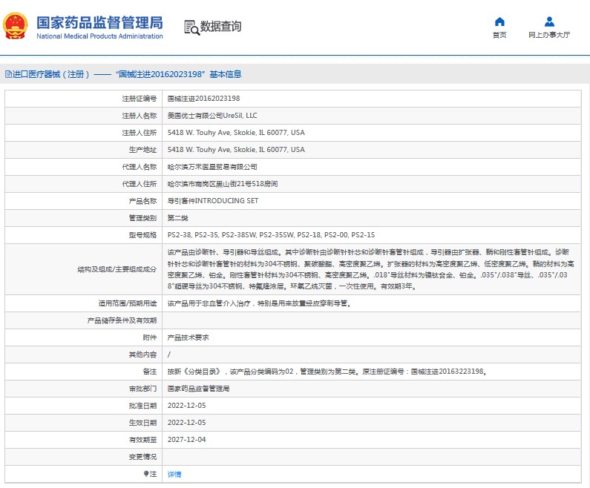The width and height of the screenshot is (590, 488).
Task: Open the 详情 link
Action: click(174, 474)
